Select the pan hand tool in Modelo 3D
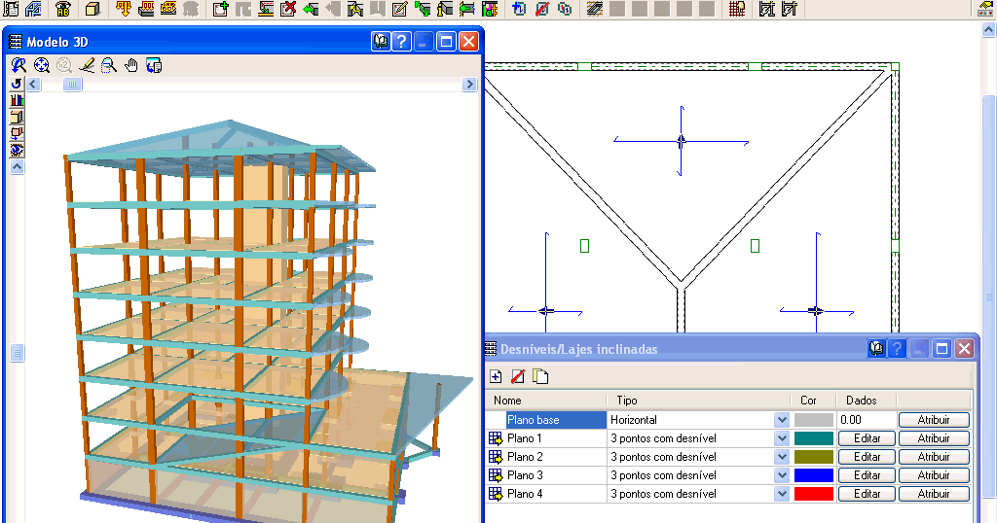 tap(131, 65)
